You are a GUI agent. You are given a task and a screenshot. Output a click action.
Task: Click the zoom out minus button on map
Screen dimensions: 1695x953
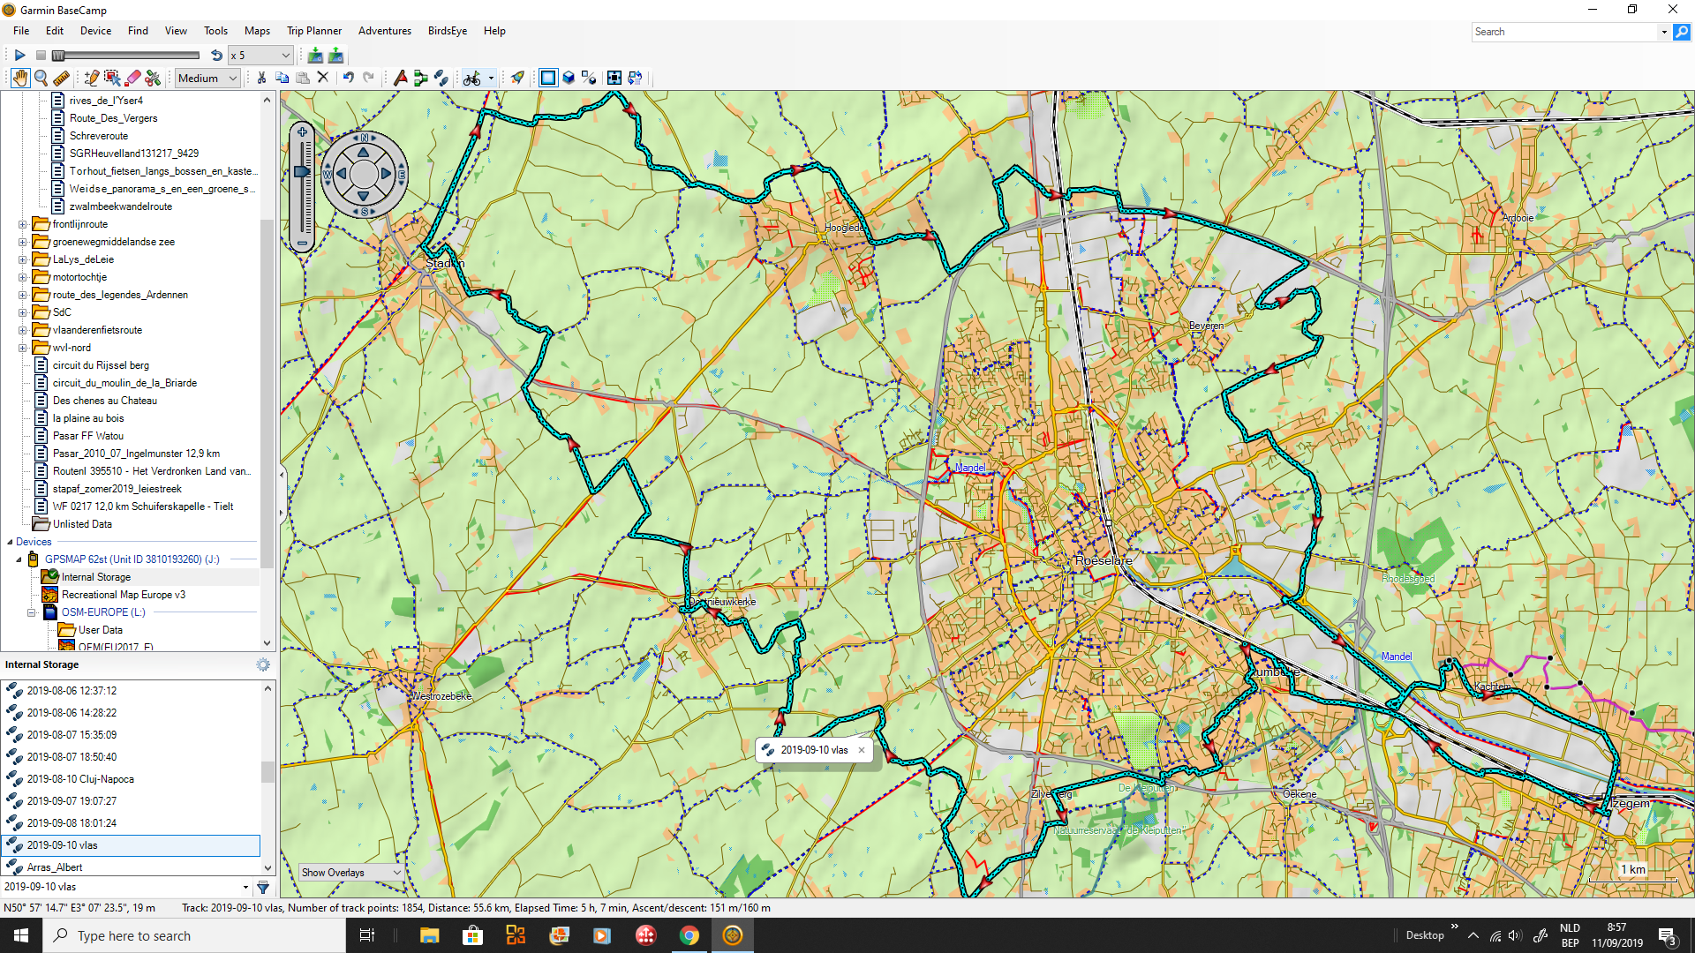click(302, 242)
